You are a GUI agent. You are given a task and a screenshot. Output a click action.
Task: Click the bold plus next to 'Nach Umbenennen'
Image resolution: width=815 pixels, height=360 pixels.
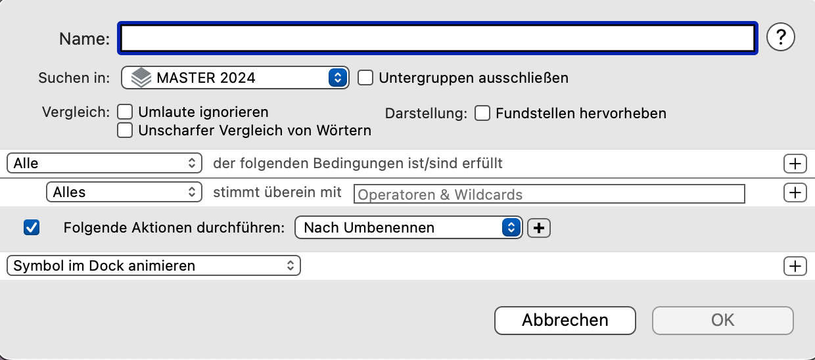coord(539,228)
